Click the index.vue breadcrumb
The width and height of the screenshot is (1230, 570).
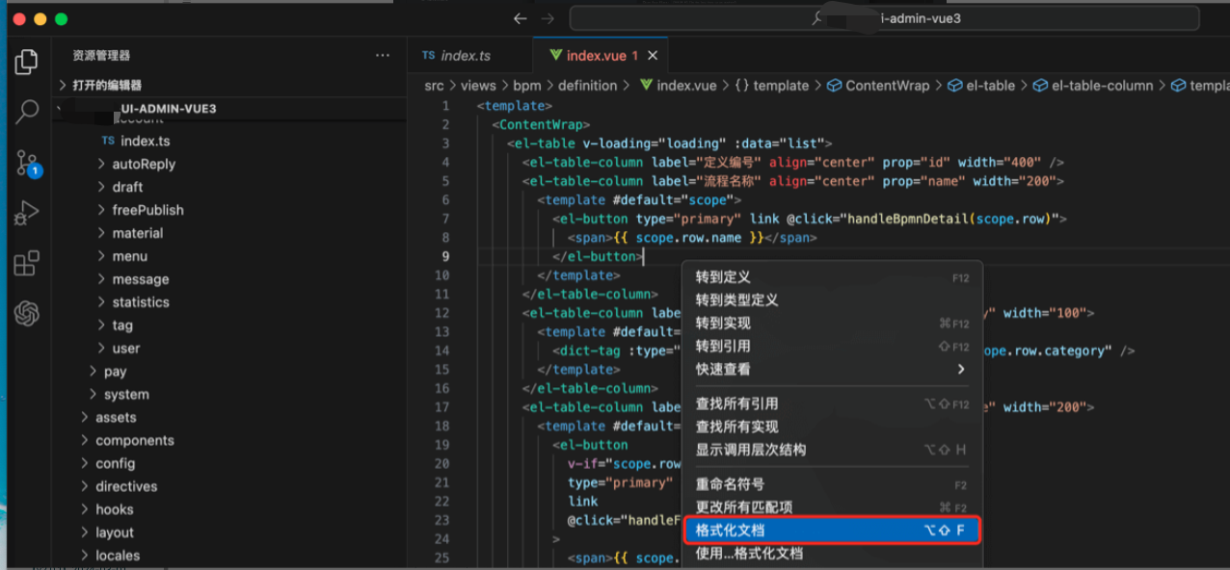click(x=679, y=86)
